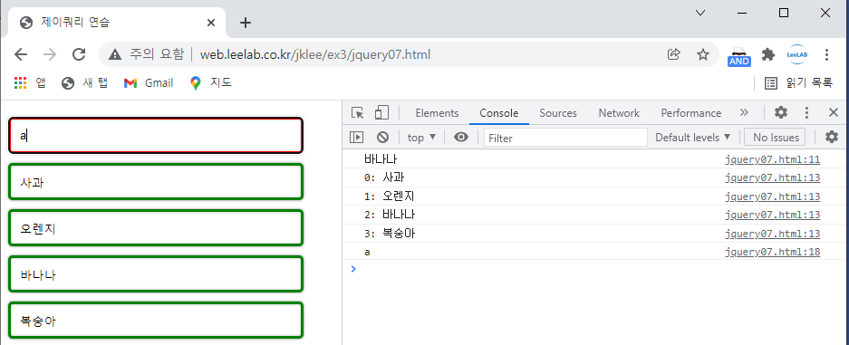Open a new tab with plus

click(x=246, y=23)
